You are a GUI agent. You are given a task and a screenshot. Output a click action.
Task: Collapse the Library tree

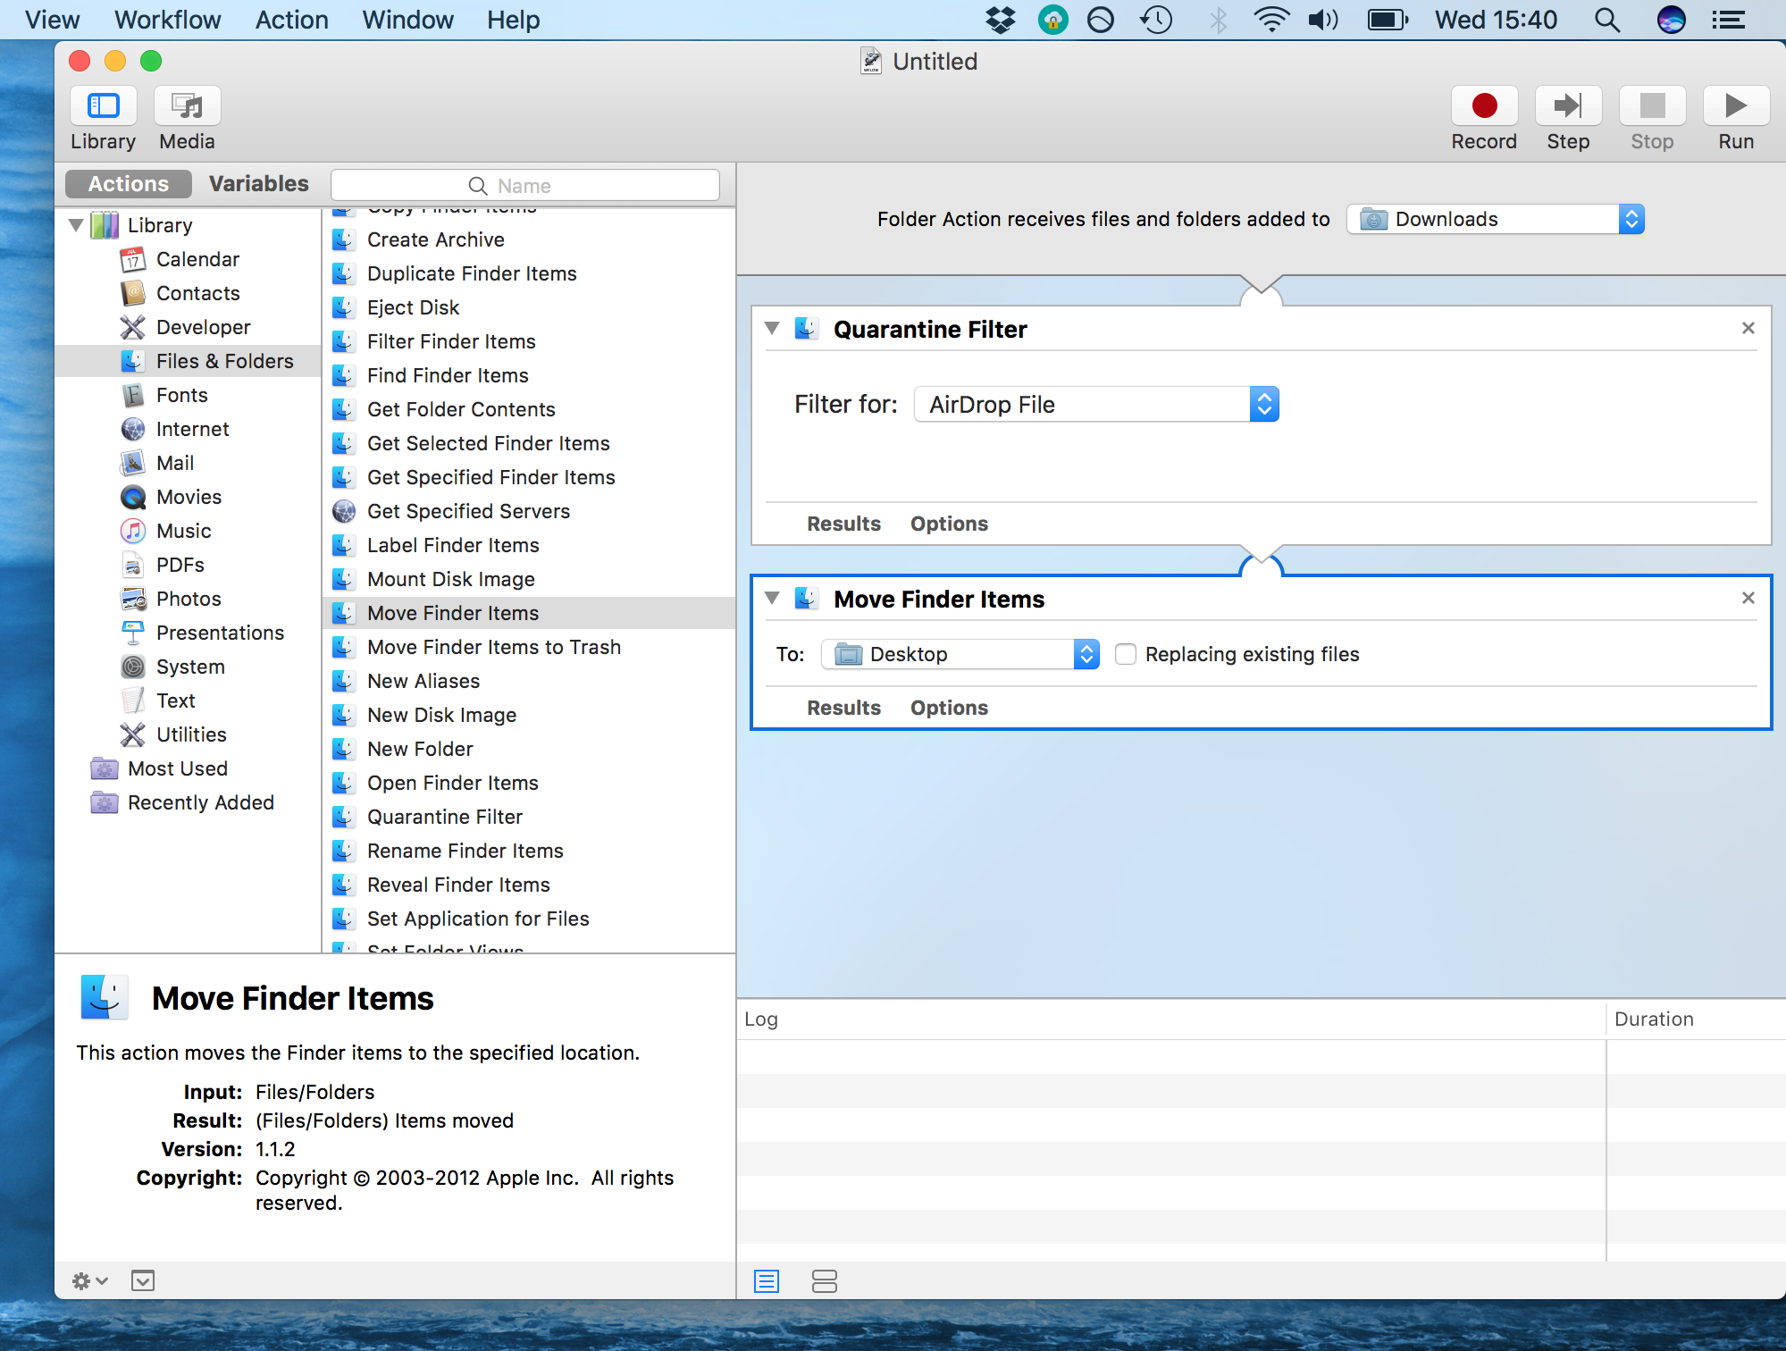point(77,225)
